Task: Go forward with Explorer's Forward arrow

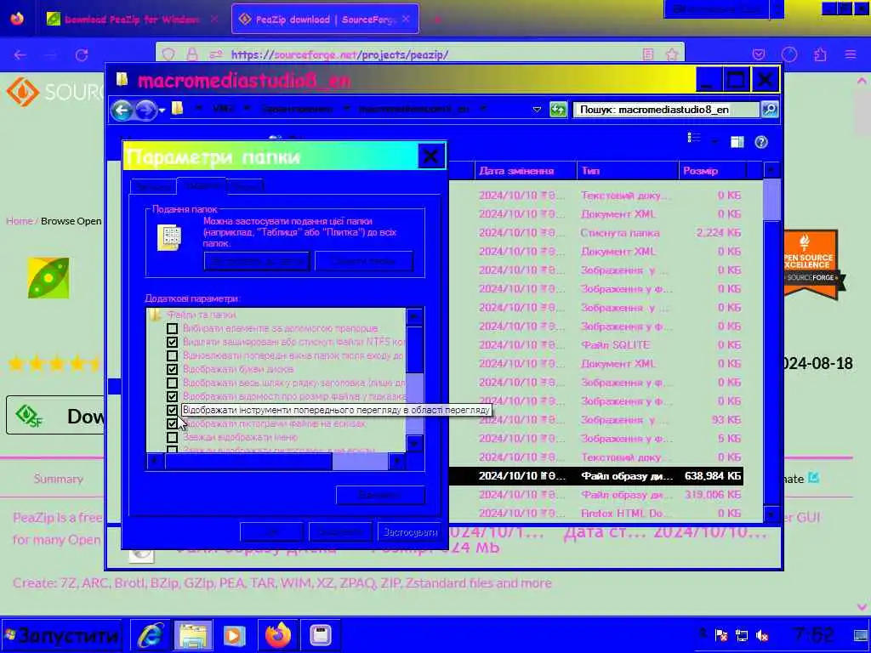Action: (145, 110)
